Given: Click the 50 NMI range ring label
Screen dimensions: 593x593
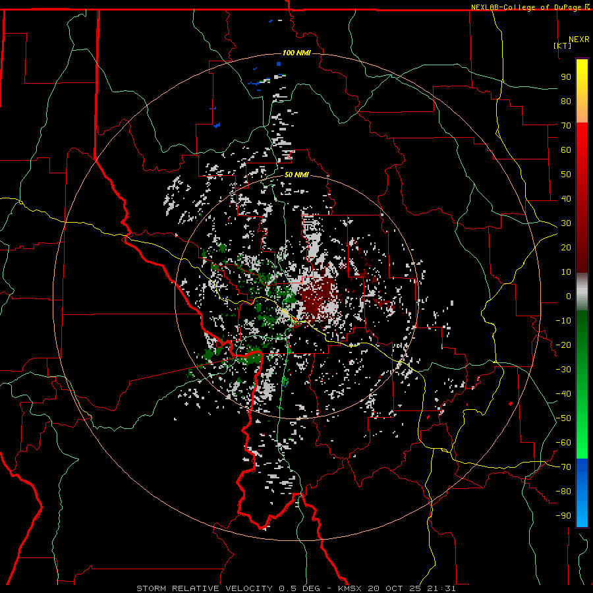Looking at the screenshot, I should (x=296, y=175).
